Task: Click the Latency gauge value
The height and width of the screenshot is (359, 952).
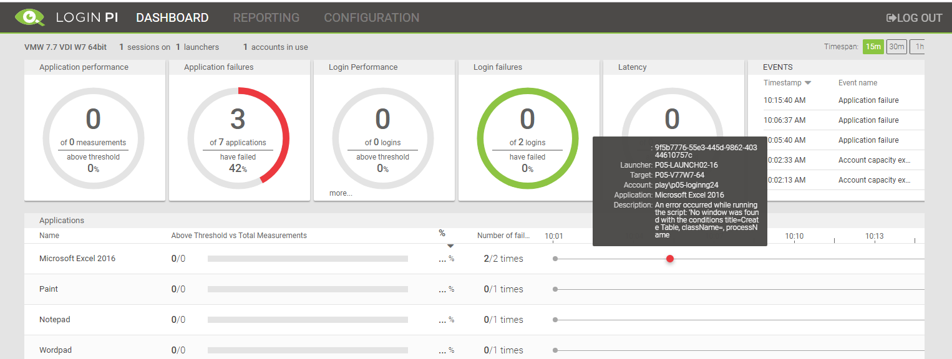Action: pyautogui.click(x=672, y=119)
